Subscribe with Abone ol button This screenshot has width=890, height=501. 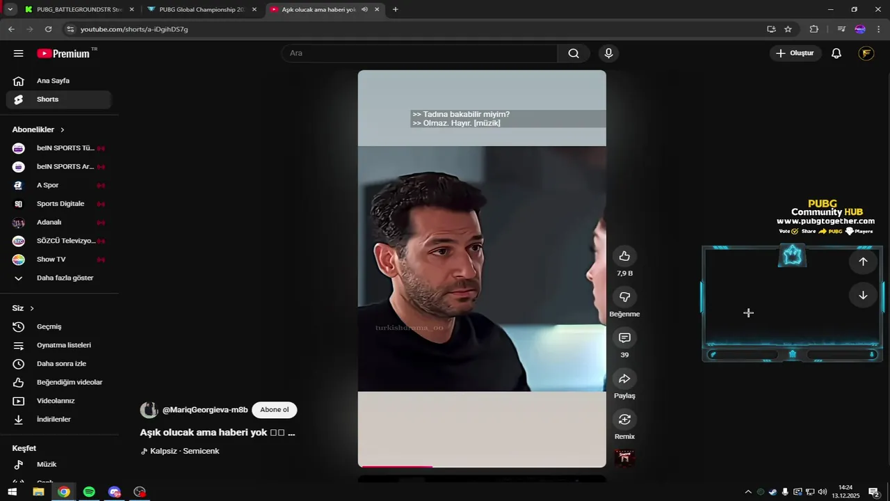(x=274, y=410)
